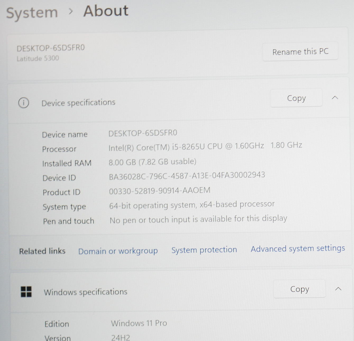Collapse the Windows specifications section chevron
This screenshot has width=354, height=341.
pyautogui.click(x=338, y=289)
